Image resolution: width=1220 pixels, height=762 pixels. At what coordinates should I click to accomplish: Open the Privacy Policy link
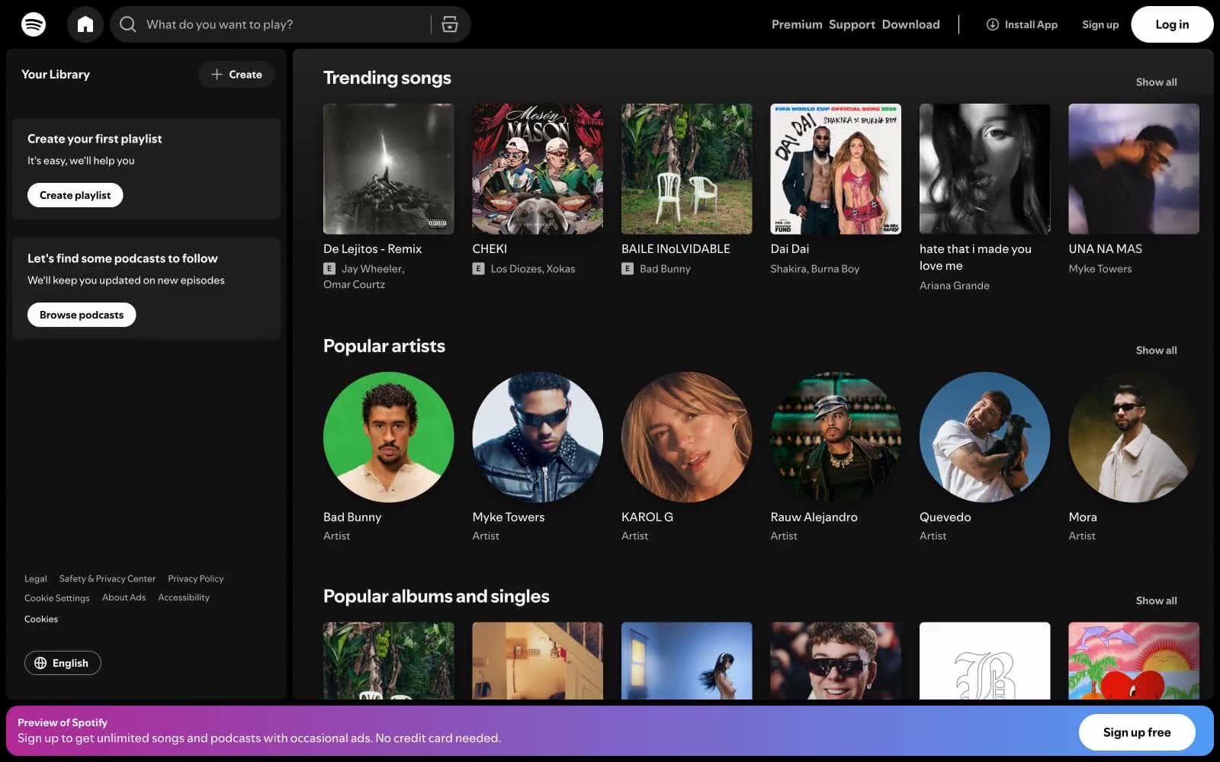(x=195, y=579)
